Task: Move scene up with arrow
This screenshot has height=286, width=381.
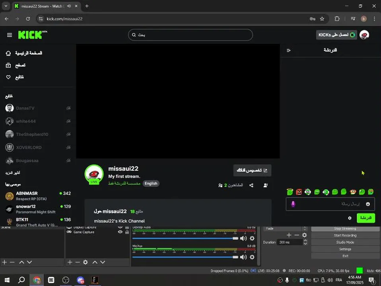Action: click(21, 262)
